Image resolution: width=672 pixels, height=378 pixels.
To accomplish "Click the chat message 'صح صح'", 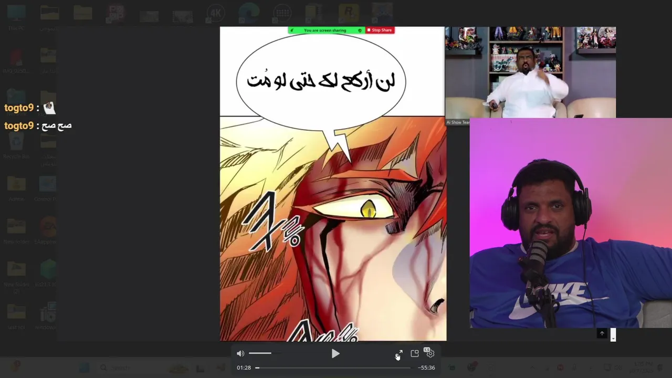I will pos(57,125).
